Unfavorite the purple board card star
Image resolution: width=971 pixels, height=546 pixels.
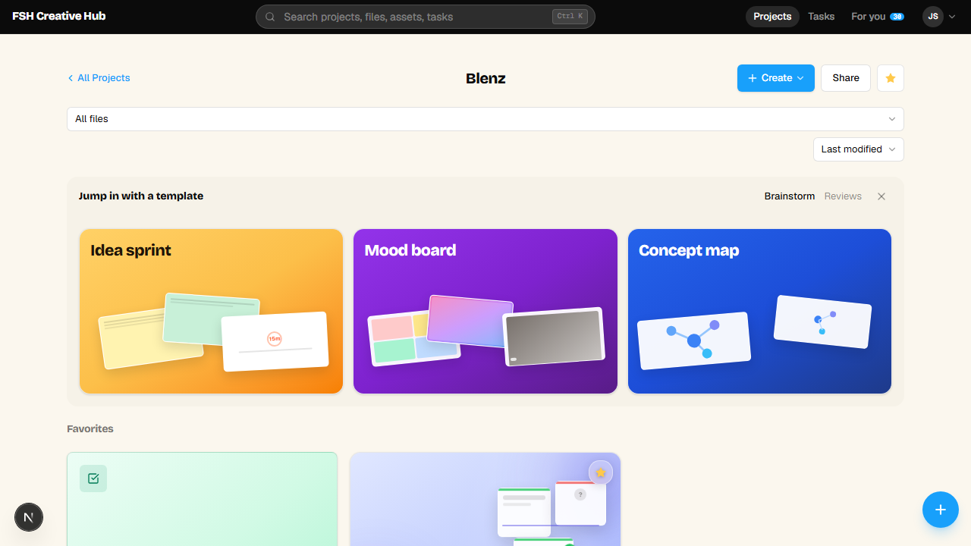(601, 472)
